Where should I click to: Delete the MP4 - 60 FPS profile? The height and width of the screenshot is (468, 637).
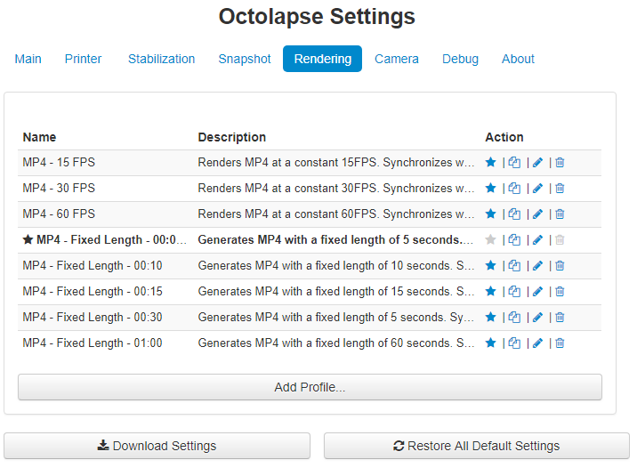(x=560, y=214)
